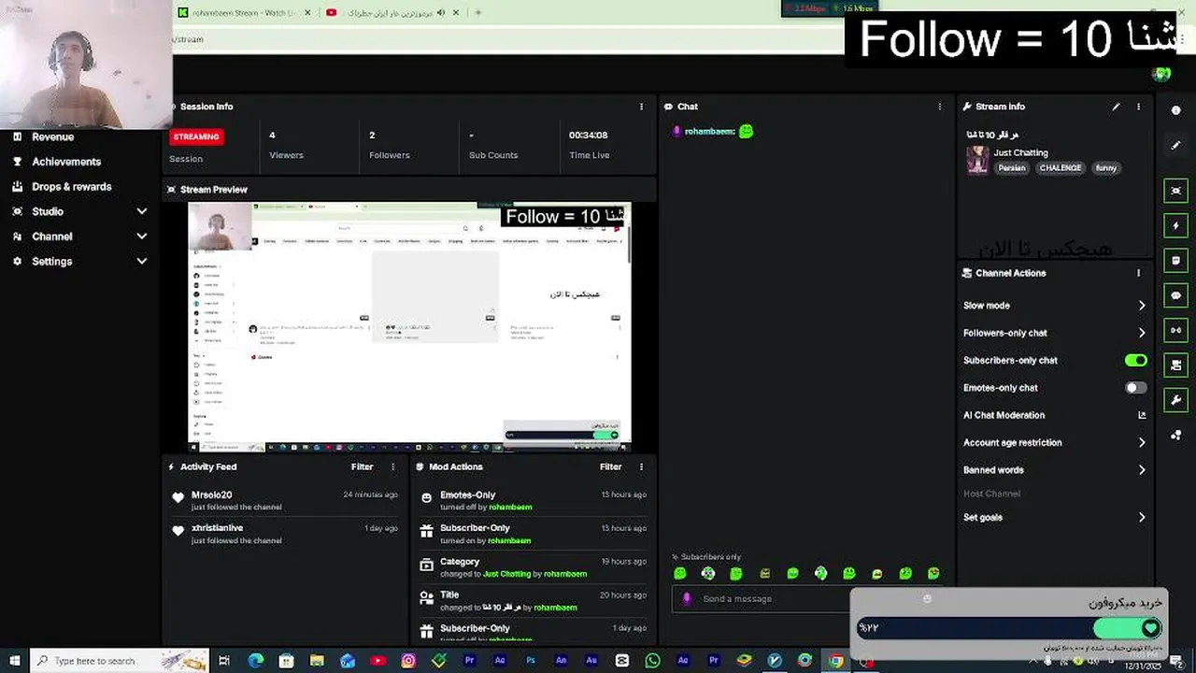This screenshot has height=673, width=1196.
Task: Open Slow mode options chevron
Action: point(1142,306)
